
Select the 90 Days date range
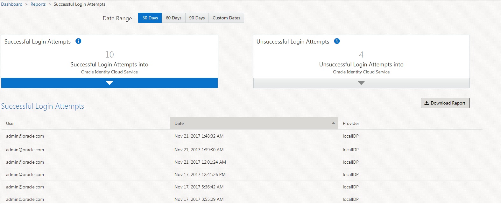tap(197, 18)
